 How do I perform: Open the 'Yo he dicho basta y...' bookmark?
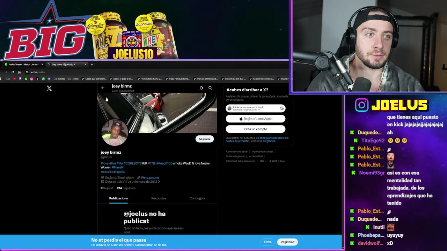(149, 79)
